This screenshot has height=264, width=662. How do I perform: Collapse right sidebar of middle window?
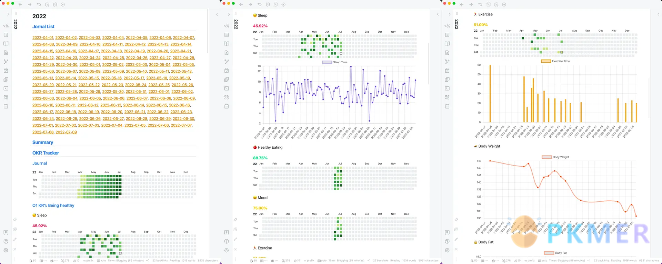(x=438, y=14)
